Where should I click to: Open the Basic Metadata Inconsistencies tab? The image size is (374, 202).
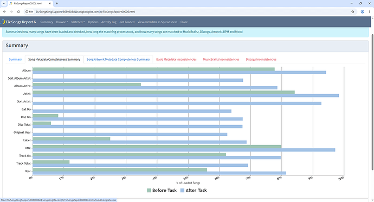176,60
